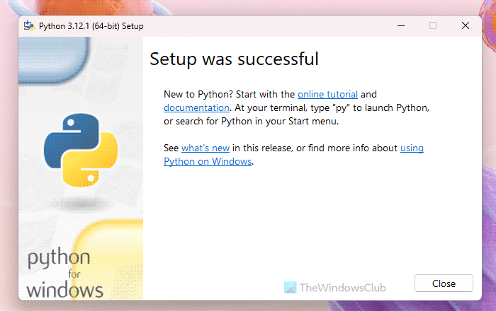496x311 pixels.
Task: Click the python for windows text logo
Action: coord(65,274)
